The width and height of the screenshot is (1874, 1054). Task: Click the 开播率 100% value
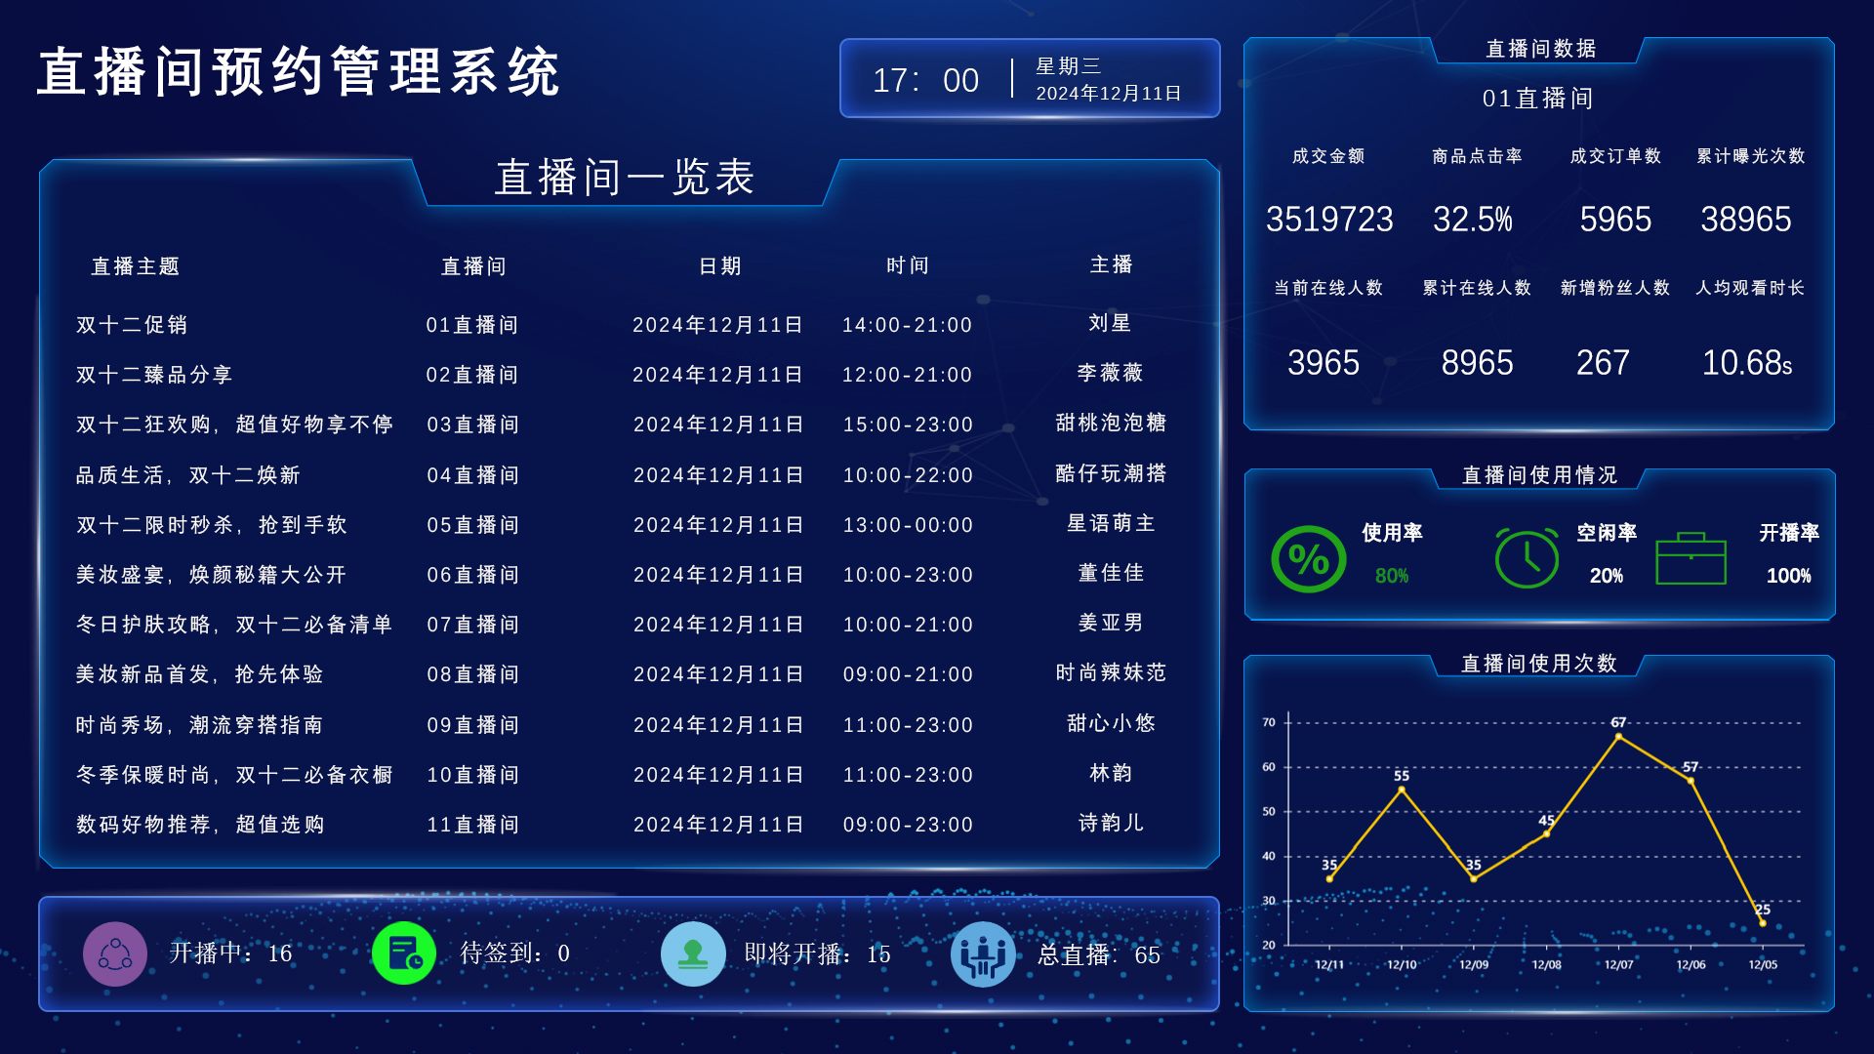pos(1789,576)
